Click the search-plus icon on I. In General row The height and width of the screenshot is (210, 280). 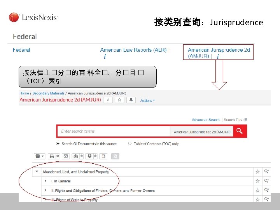pyautogui.click(x=266, y=181)
